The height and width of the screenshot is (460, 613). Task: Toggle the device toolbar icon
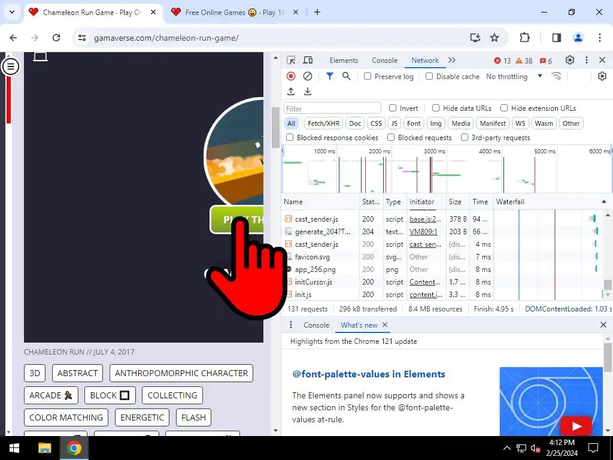[308, 60]
